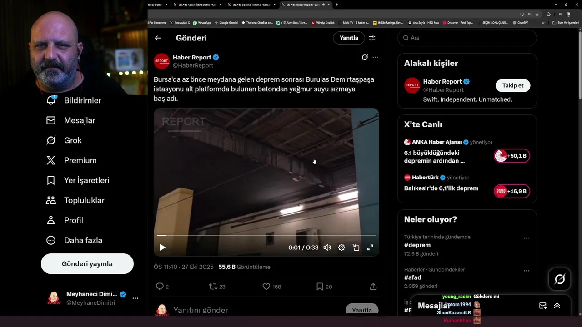582x327 pixels.
Task: Open Haber Report author name on the post
Action: [x=192, y=57]
